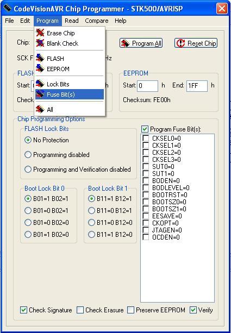This screenshot has width=231, height=333.
Task: Check the BODEN=0 fuse bit
Action: coord(146,180)
